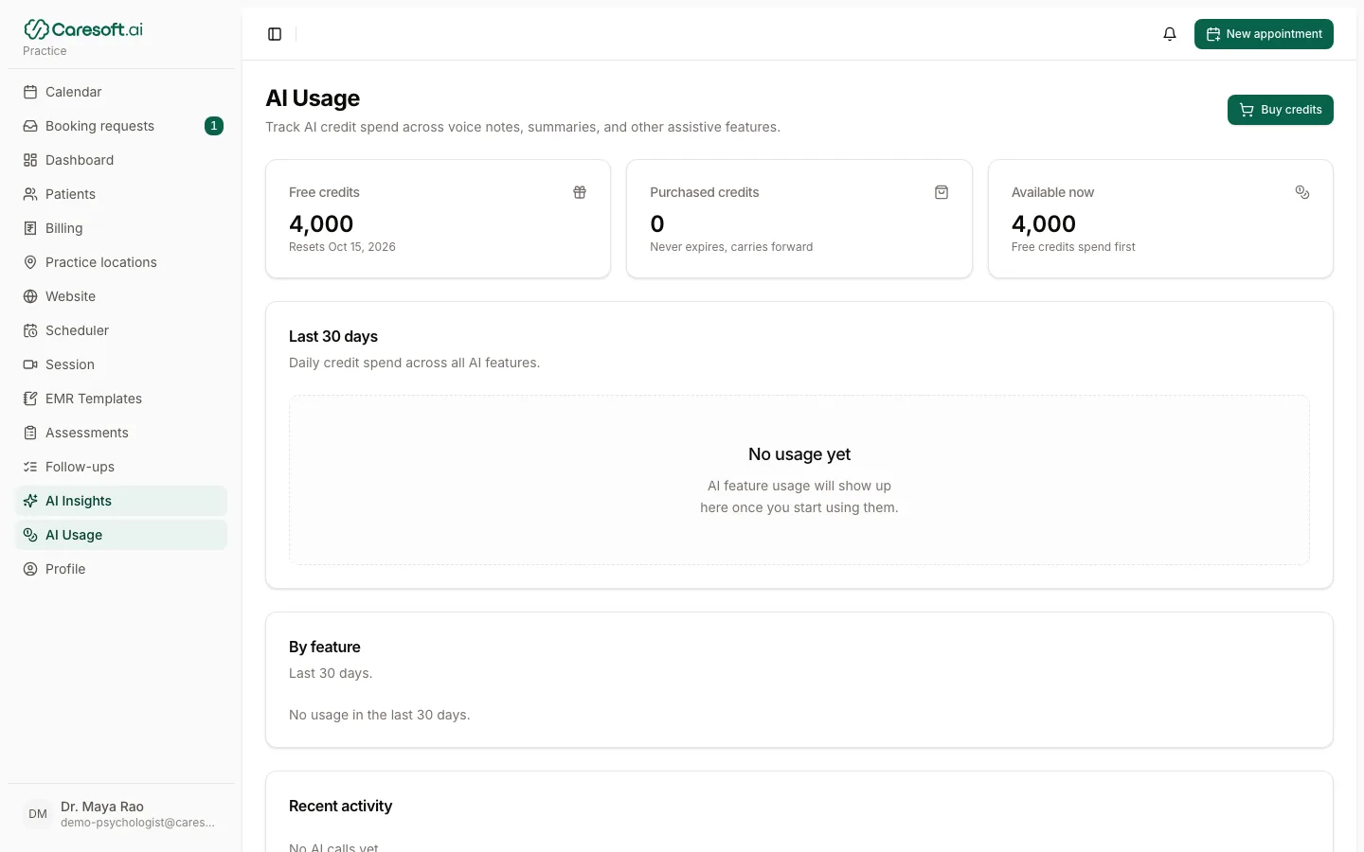The width and height of the screenshot is (1364, 852).
Task: Open Session page
Action: 121,364
